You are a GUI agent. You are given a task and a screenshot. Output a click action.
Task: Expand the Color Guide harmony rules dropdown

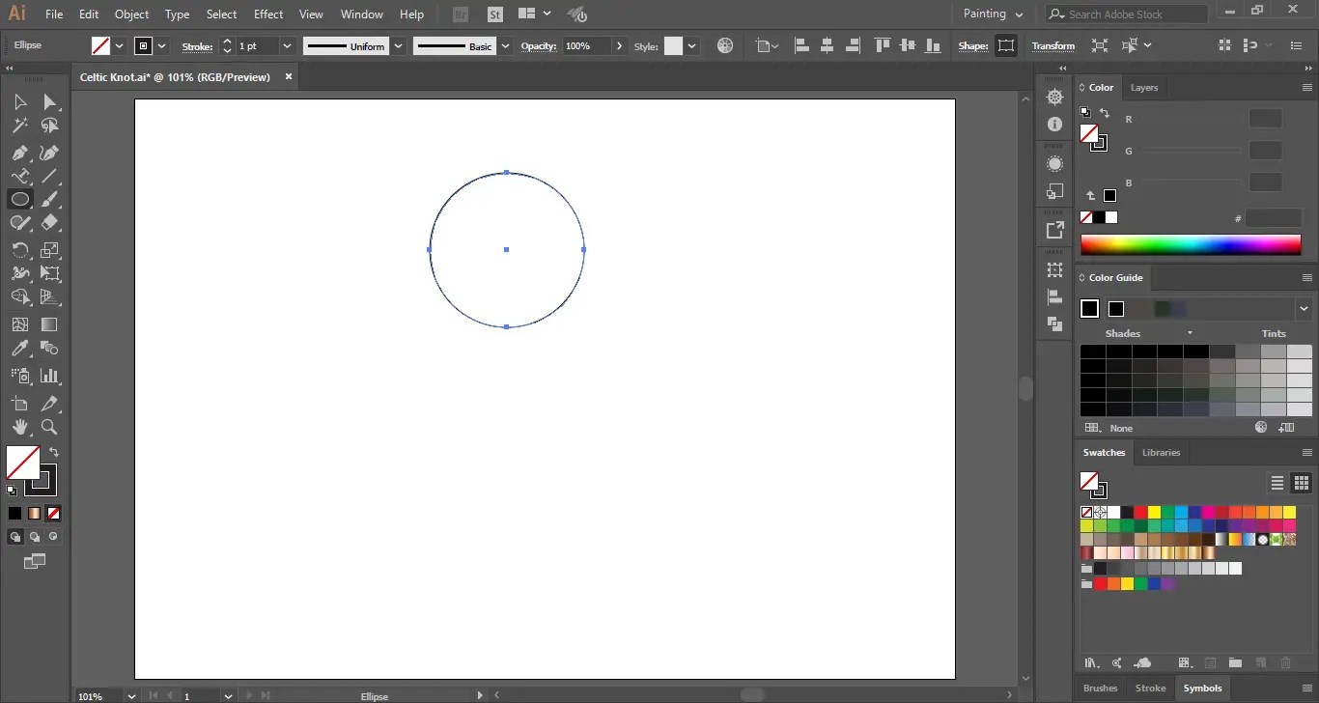tap(1305, 309)
